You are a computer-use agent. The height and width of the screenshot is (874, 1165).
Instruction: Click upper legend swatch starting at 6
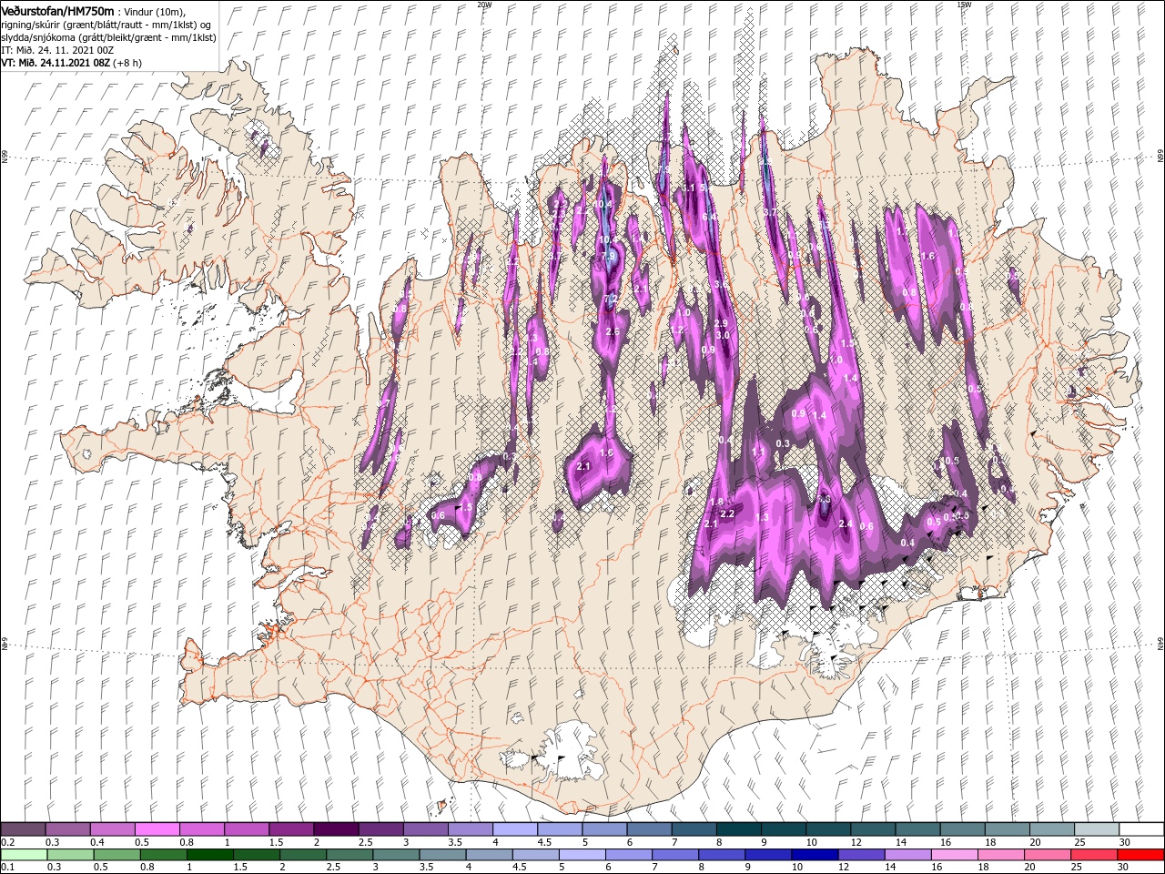click(649, 828)
